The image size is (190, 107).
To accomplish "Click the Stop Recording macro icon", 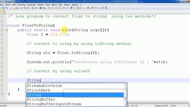I will [x=96, y=8].
